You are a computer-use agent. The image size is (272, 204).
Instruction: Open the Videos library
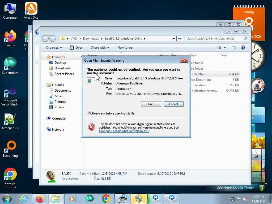[x=59, y=107]
